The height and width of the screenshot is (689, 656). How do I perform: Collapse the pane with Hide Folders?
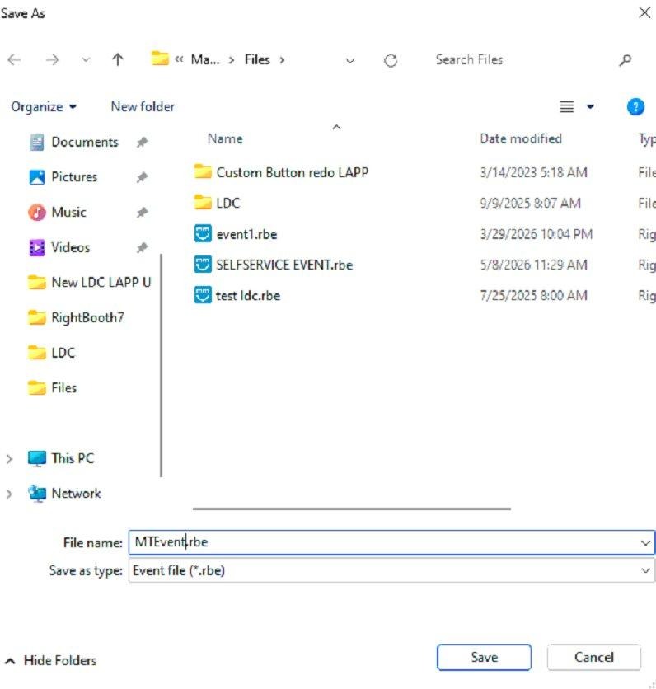[51, 660]
